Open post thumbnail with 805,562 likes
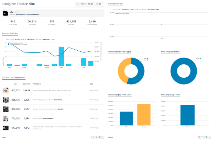 coord(6,109)
